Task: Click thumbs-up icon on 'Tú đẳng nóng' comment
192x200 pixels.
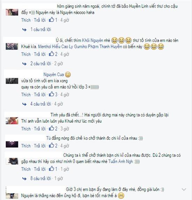Action: coord(52,145)
